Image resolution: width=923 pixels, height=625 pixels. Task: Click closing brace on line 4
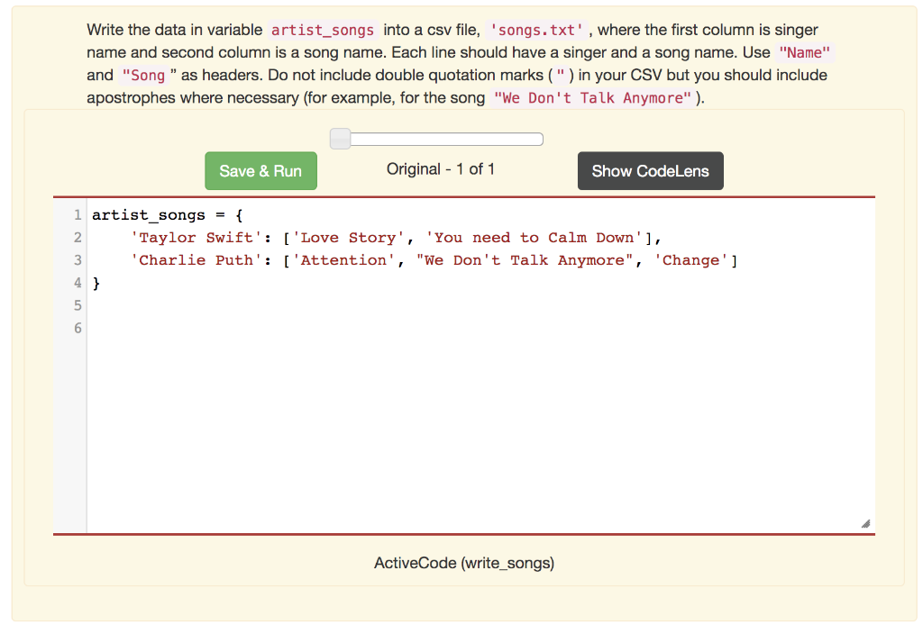96,284
